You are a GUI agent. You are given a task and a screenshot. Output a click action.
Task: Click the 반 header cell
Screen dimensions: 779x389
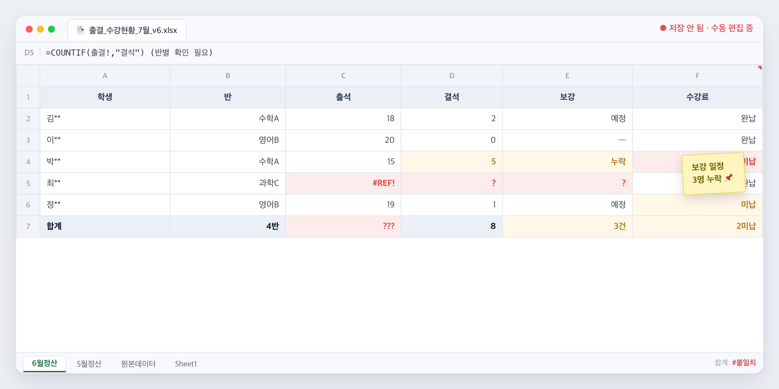coord(228,97)
